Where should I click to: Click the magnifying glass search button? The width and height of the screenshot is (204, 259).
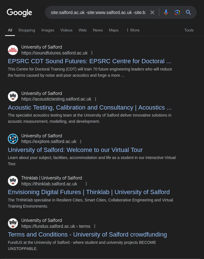pyautogui.click(x=188, y=12)
